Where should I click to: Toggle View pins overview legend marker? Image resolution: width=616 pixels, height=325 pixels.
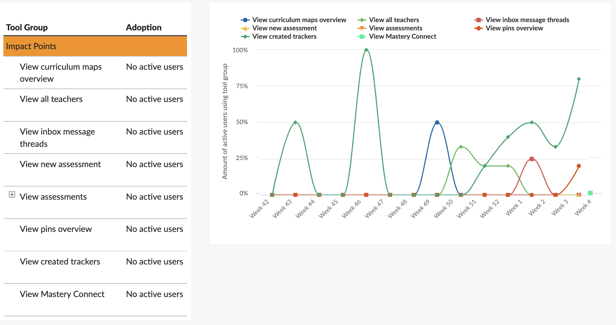coord(478,28)
